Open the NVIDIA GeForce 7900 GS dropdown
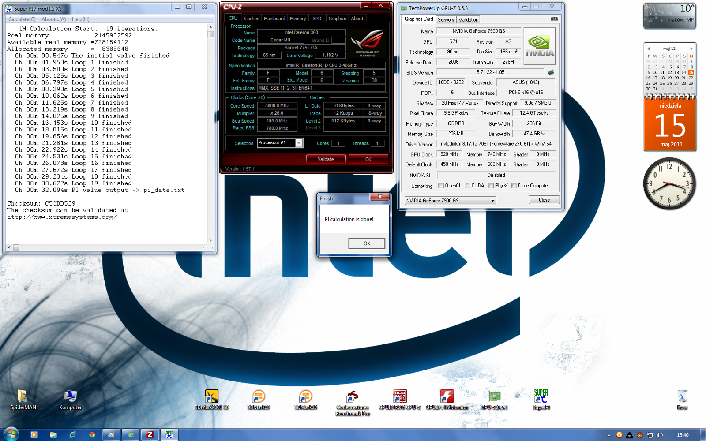Viewport: 706px width, 441px height. tap(450, 201)
